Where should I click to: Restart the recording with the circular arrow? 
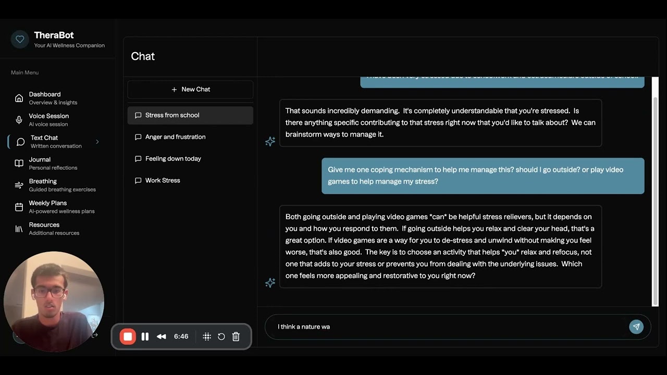[x=221, y=336]
